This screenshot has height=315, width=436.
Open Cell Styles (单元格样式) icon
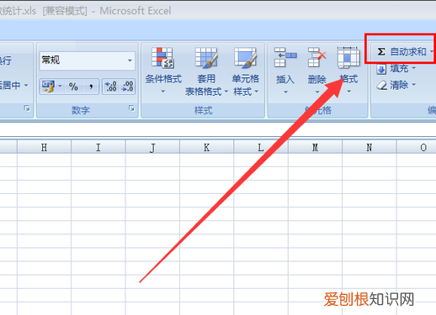246,58
